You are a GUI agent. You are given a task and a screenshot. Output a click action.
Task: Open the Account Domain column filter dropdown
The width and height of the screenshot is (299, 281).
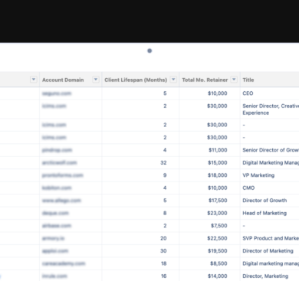point(96,80)
